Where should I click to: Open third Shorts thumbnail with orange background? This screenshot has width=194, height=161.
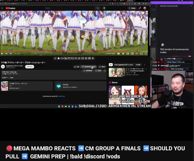click(141, 95)
